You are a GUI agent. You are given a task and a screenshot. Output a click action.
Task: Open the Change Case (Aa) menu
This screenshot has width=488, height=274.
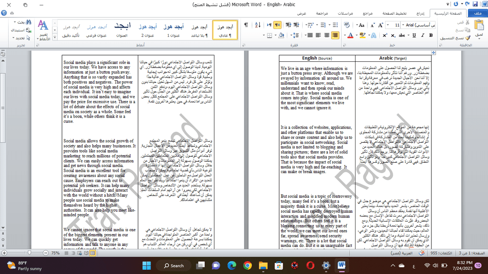pos(361,25)
